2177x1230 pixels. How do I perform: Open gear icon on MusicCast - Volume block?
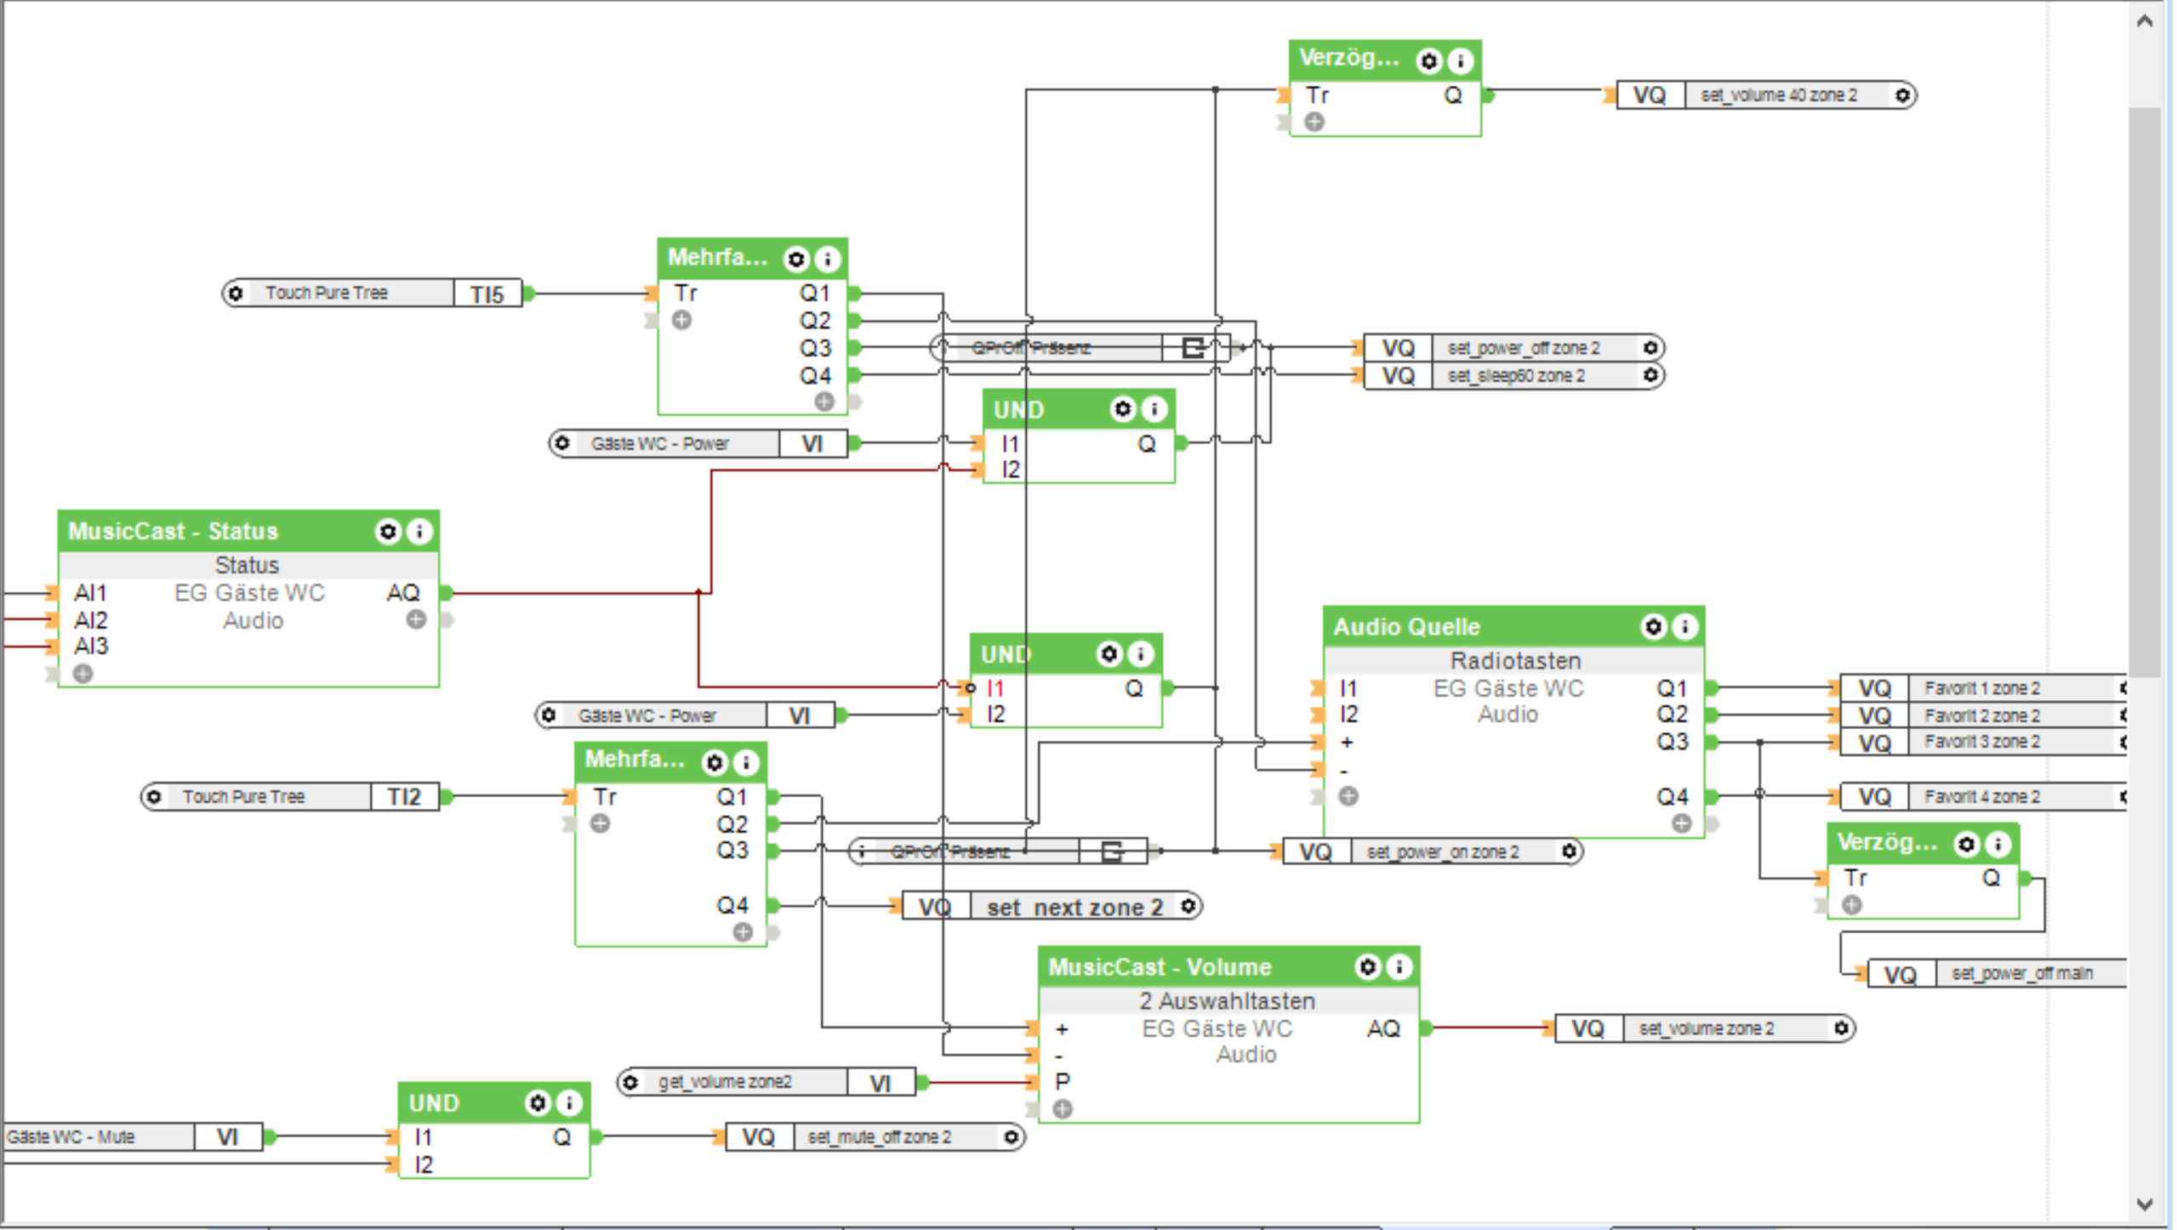click(1367, 967)
